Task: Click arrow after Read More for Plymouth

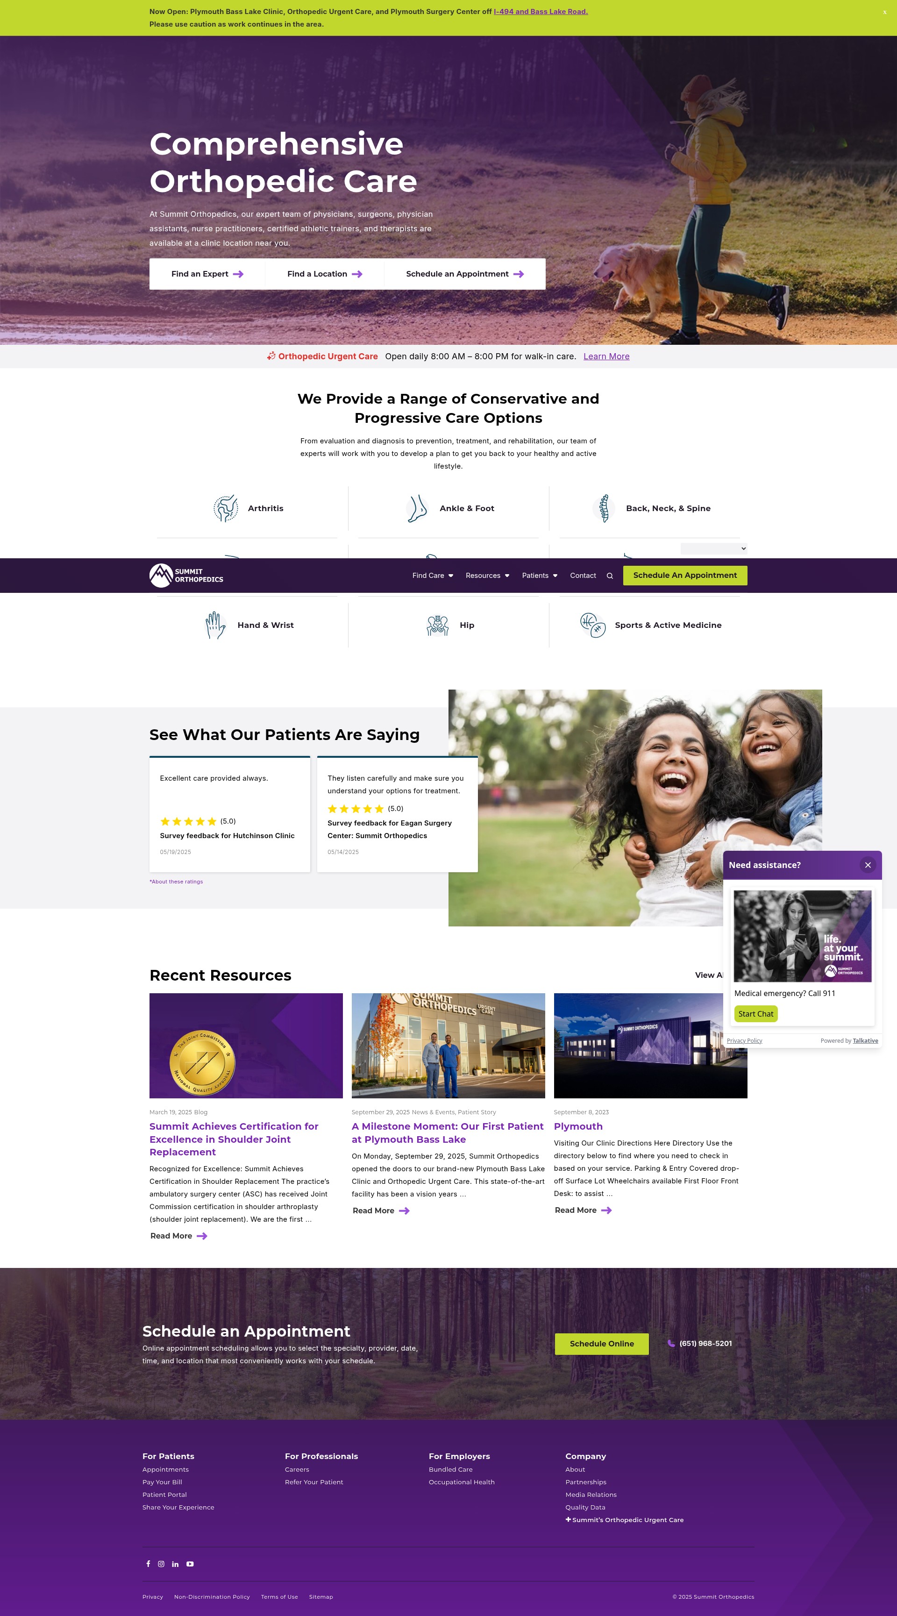Action: 606,1210
